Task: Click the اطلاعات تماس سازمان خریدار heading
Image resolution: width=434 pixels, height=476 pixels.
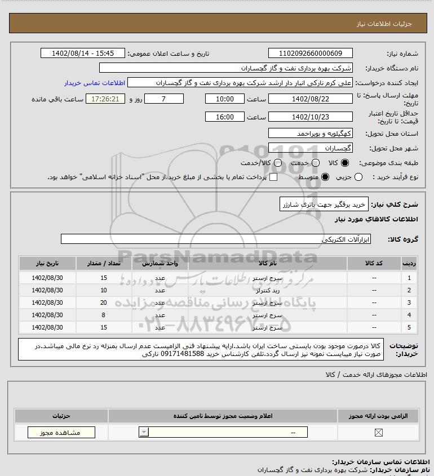Action: [381, 462]
